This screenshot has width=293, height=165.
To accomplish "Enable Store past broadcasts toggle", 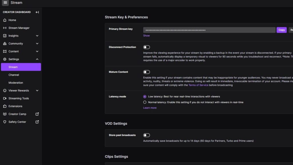I will tap(146, 135).
